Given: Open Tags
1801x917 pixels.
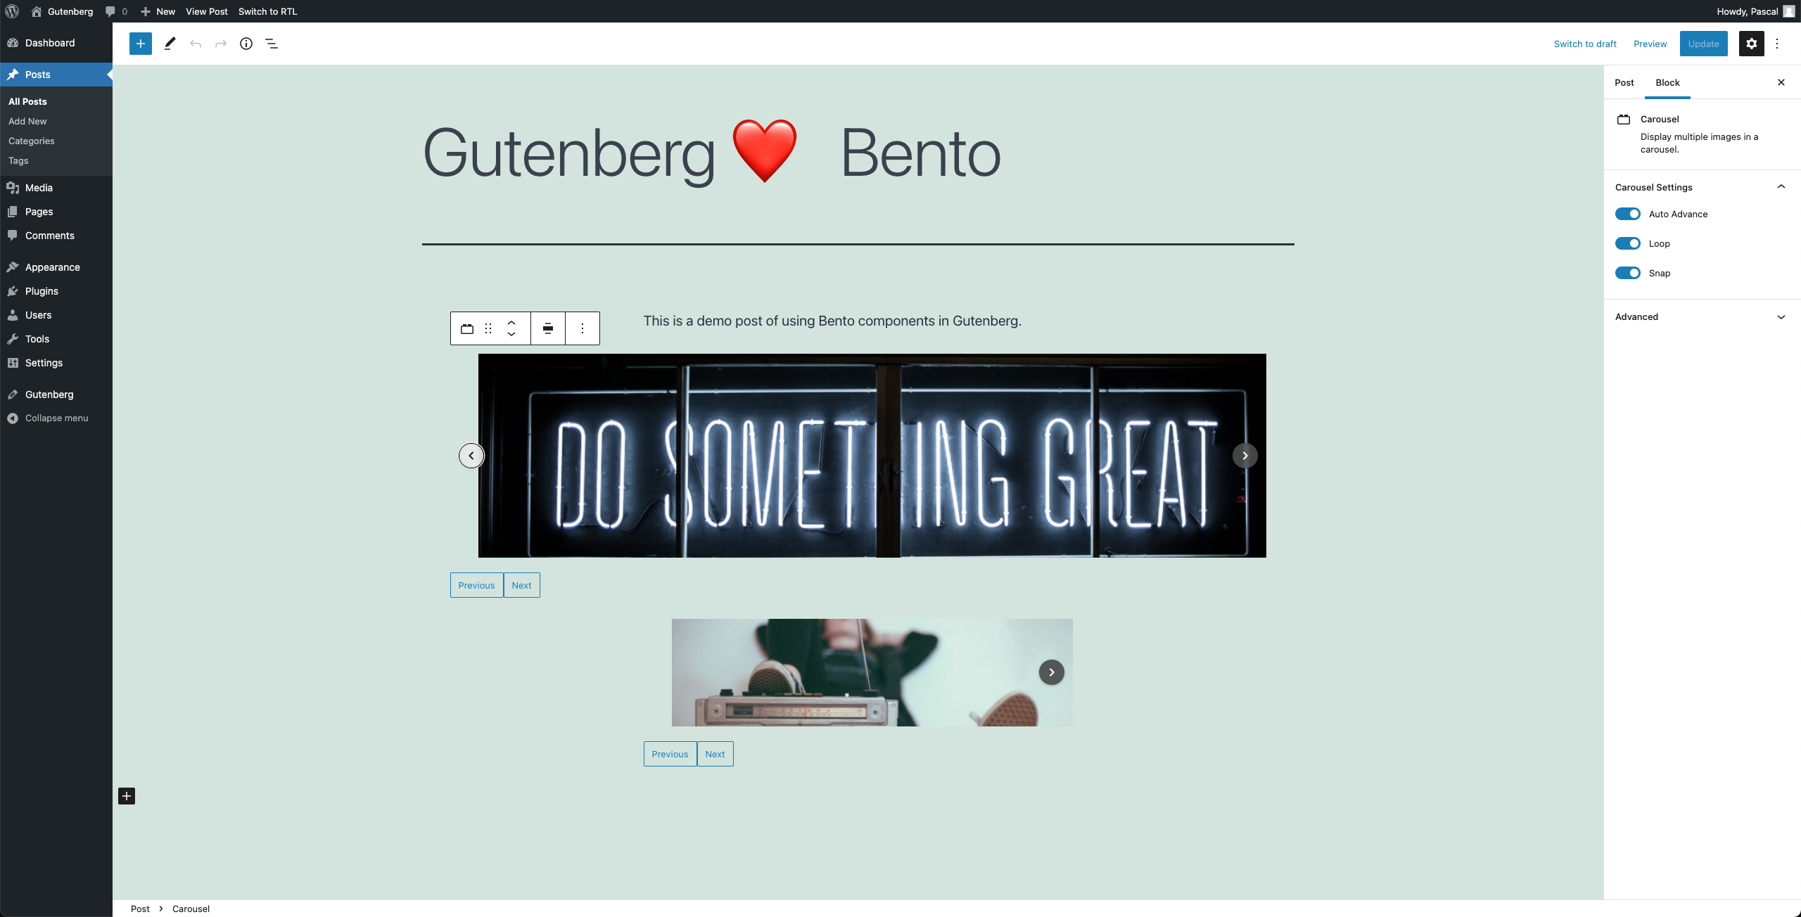Looking at the screenshot, I should pos(18,160).
